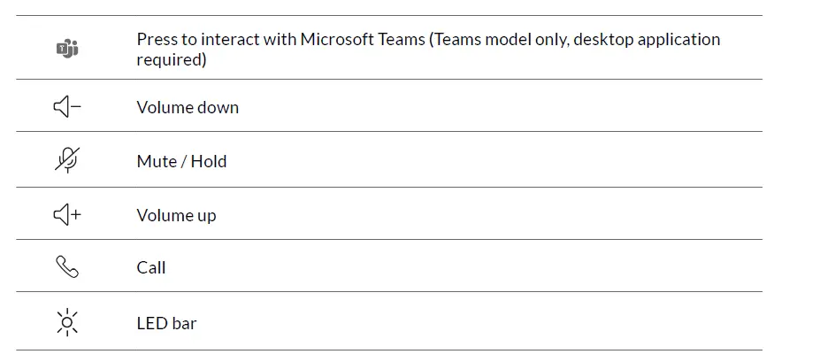
Task: Click the crossed-out microphone mute icon
Action: click(x=67, y=160)
